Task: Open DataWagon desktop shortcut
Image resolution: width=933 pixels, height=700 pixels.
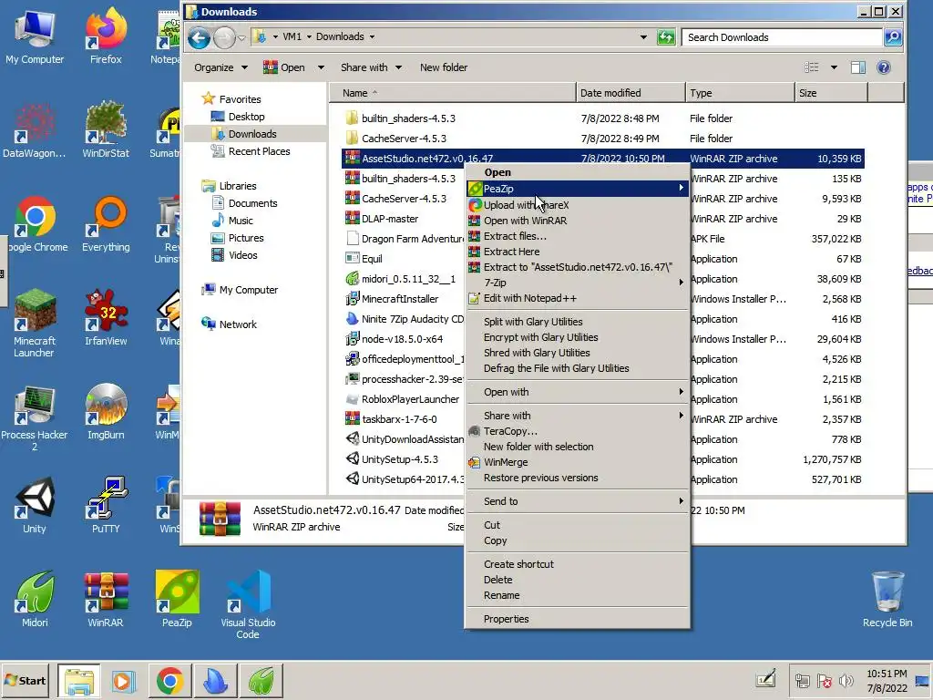Action: click(x=35, y=129)
